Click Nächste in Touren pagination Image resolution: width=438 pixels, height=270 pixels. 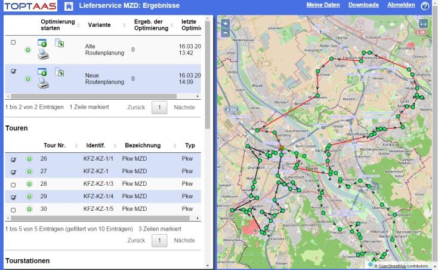[184, 240]
